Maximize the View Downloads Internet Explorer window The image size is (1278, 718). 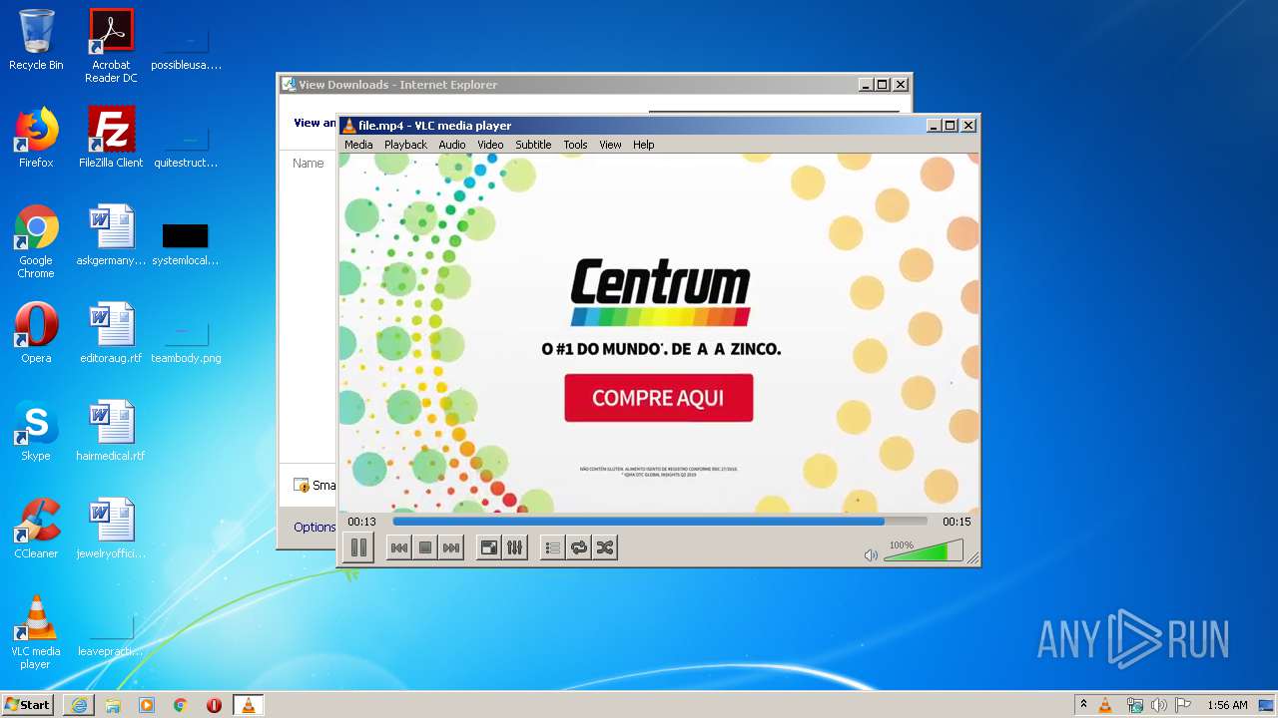tap(883, 85)
